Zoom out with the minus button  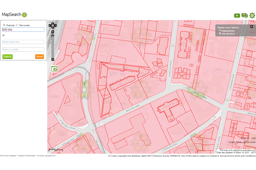point(53,59)
